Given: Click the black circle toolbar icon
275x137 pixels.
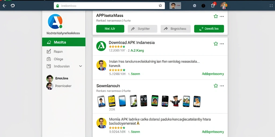Looking at the screenshot, I should pos(203,6).
